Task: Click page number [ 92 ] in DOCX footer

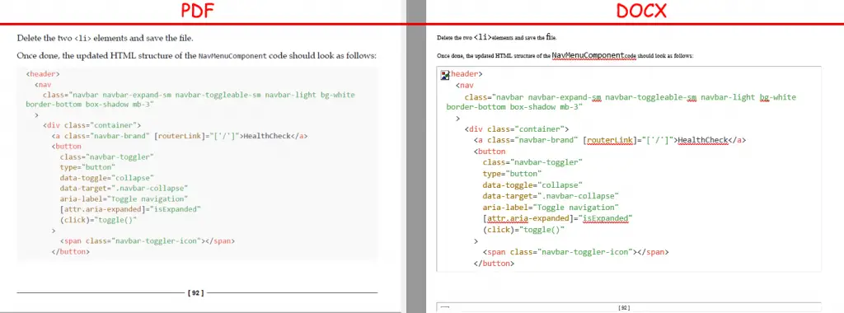Action: pyautogui.click(x=624, y=308)
